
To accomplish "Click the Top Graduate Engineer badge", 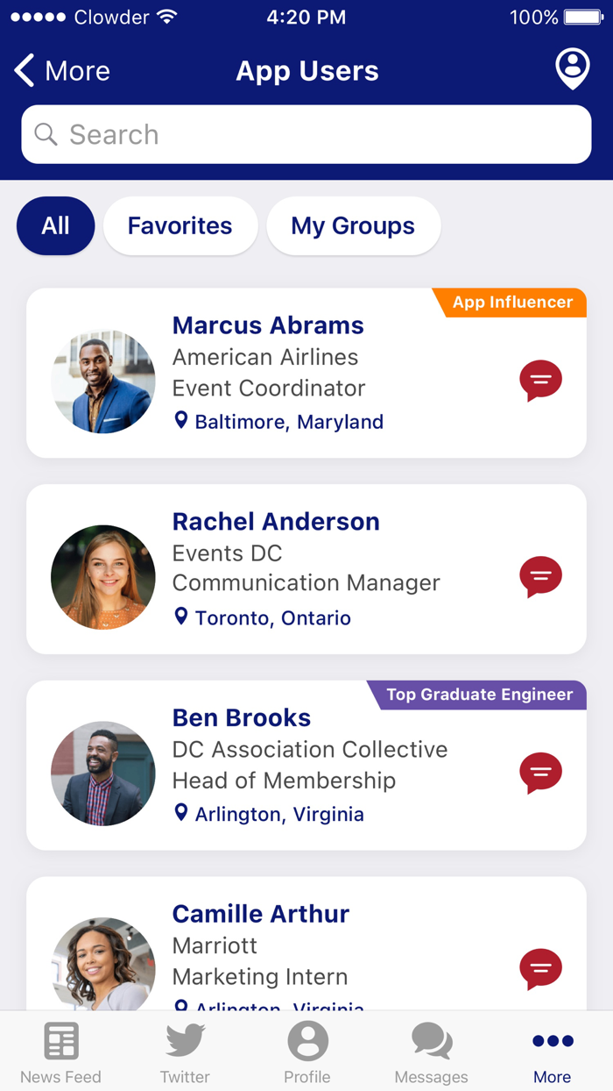I will pyautogui.click(x=480, y=695).
